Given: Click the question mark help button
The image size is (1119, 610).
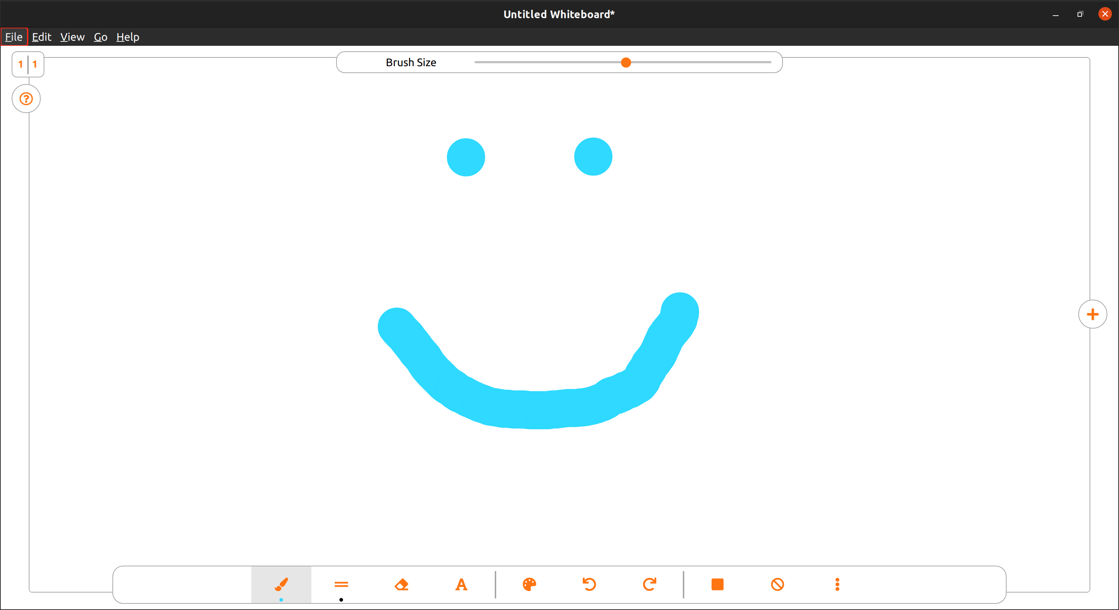Looking at the screenshot, I should 25,99.
